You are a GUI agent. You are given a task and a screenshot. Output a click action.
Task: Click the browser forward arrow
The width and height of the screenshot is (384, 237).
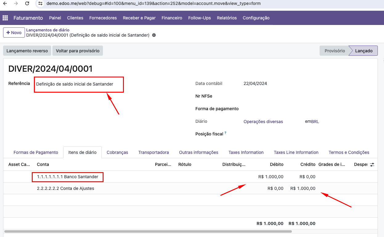click(16, 3)
